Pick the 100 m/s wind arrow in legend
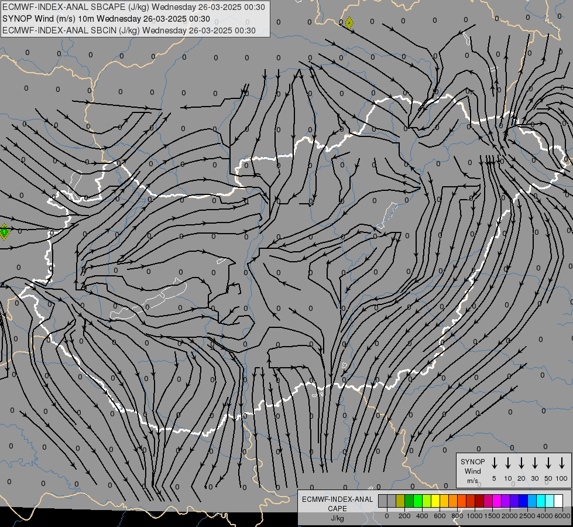The image size is (573, 527). [562, 463]
